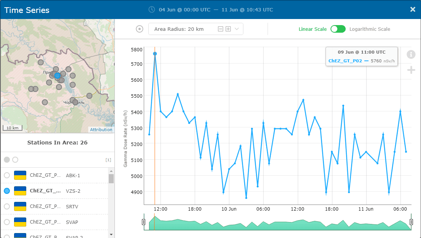Click the filled gray circle above station list
421x238 pixels.
pos(7,160)
